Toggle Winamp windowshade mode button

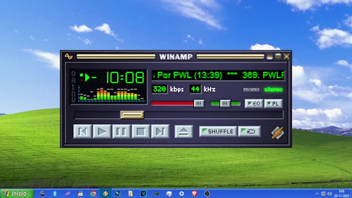click(278, 56)
